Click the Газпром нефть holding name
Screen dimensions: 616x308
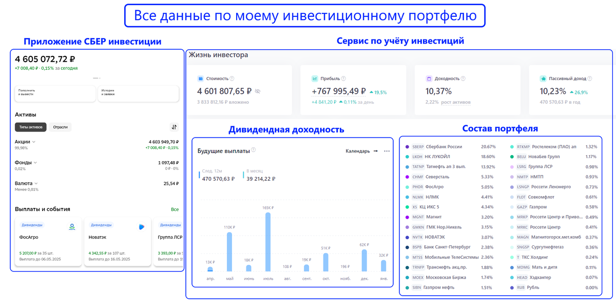(440, 287)
